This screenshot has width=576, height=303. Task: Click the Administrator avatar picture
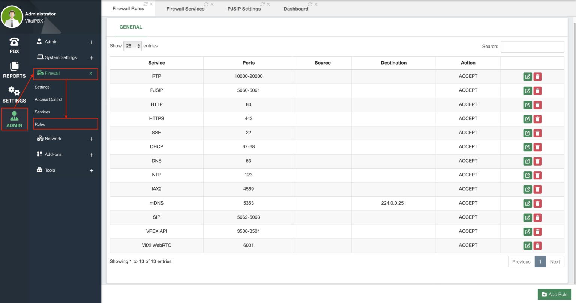pos(12,17)
